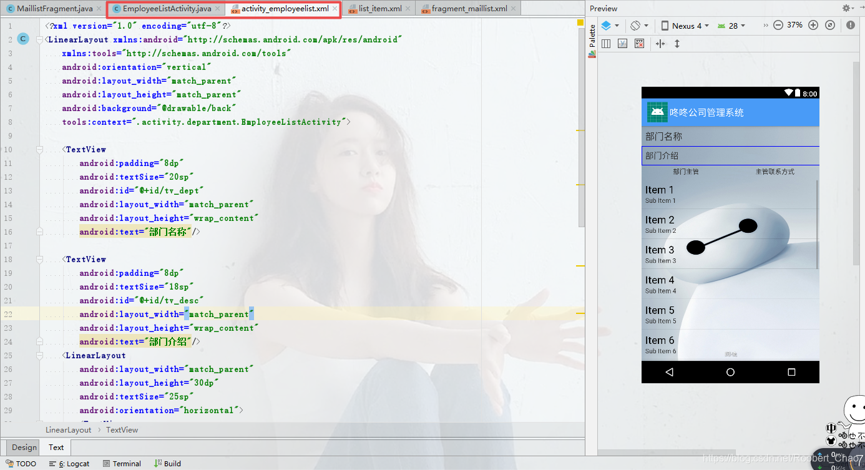
Task: Expand hidden preview toolbar items chevron
Action: [x=765, y=26]
